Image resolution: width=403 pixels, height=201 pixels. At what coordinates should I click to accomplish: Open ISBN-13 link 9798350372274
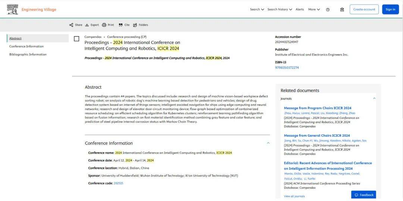click(x=287, y=68)
